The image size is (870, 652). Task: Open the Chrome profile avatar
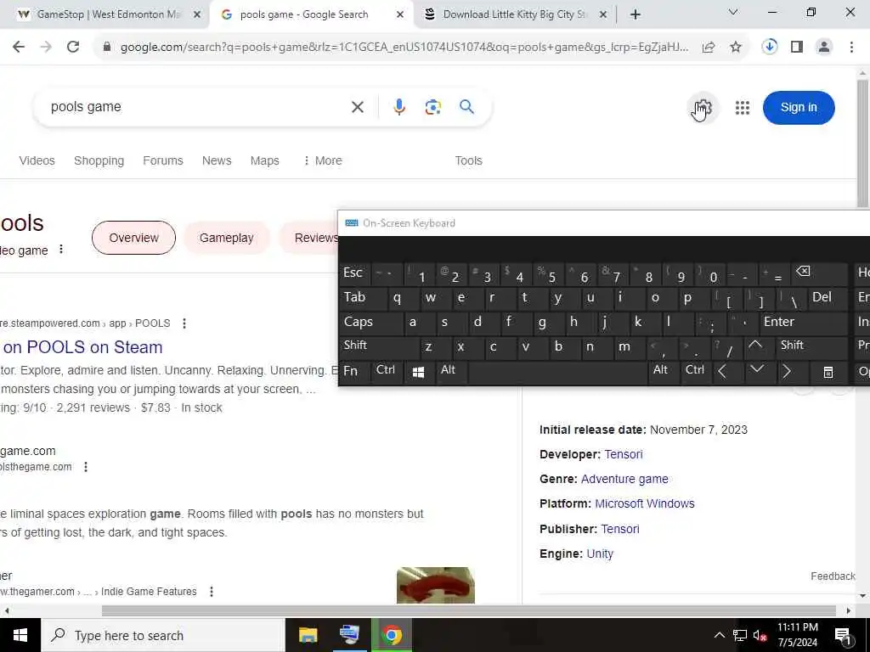coord(824,48)
